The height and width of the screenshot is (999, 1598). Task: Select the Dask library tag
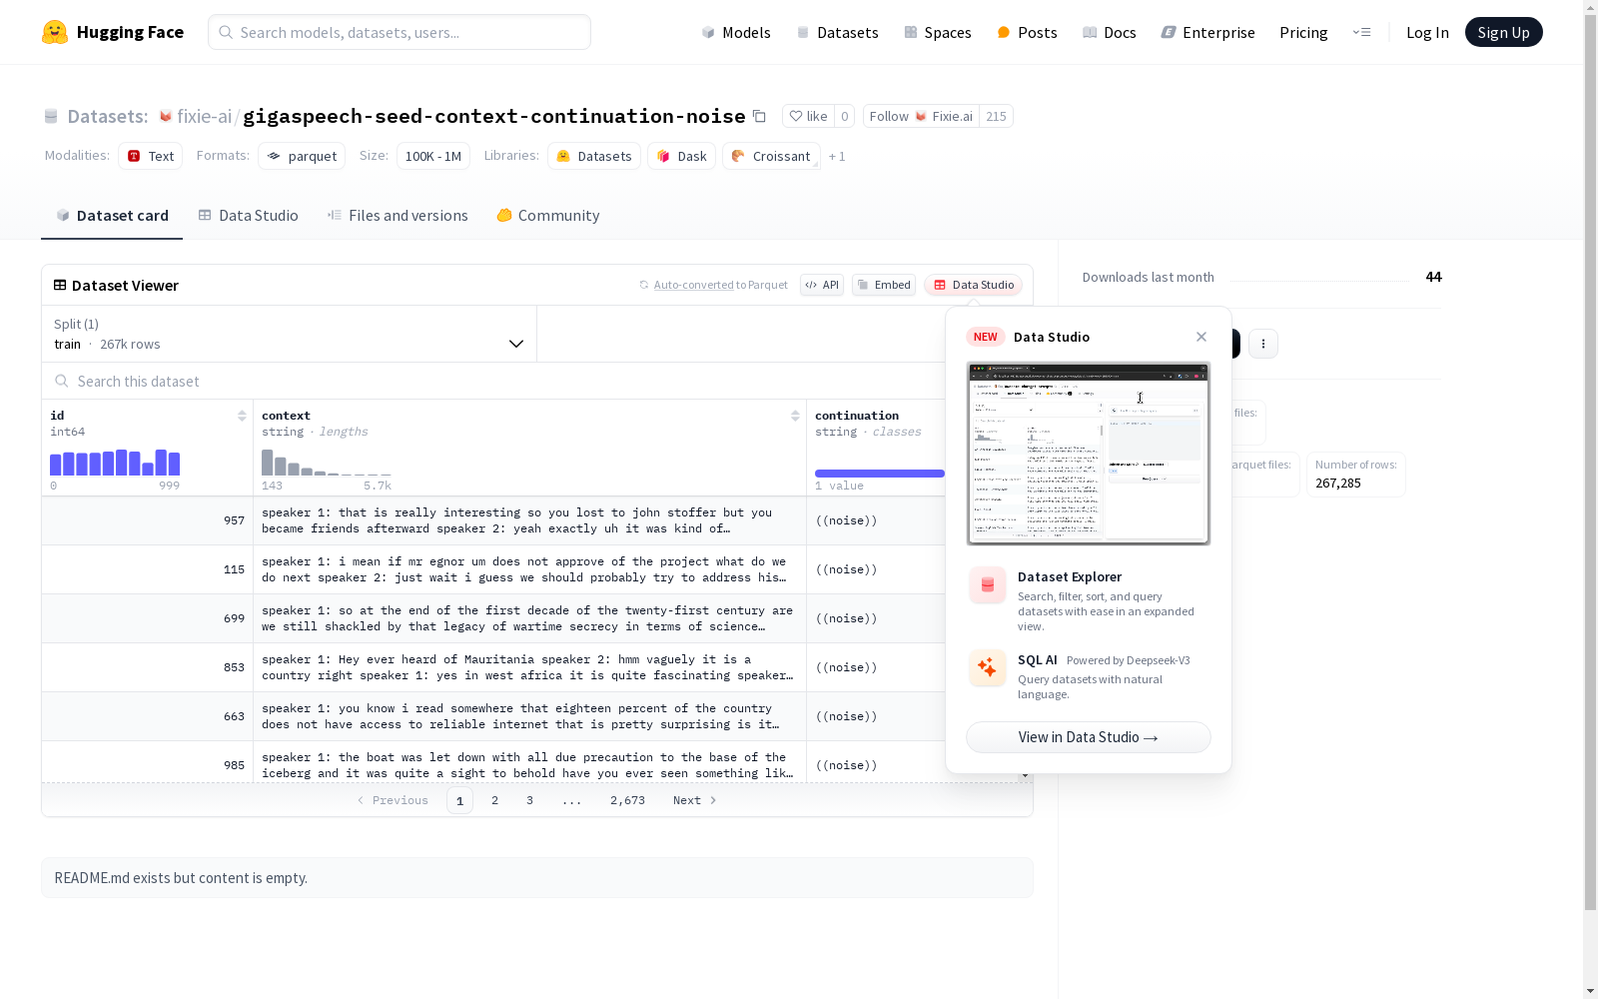click(682, 156)
